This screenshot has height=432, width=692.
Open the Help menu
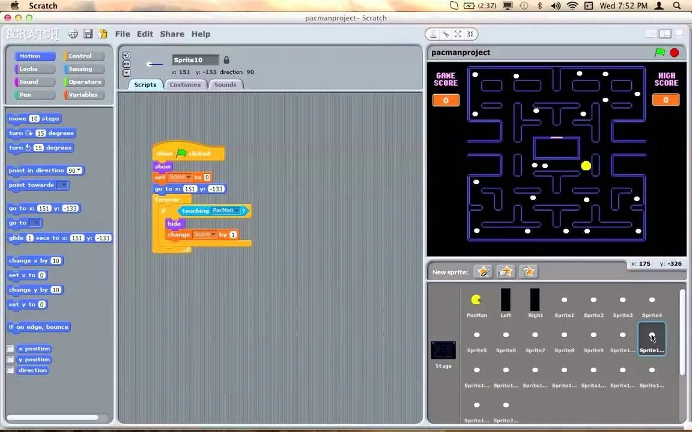click(x=201, y=34)
